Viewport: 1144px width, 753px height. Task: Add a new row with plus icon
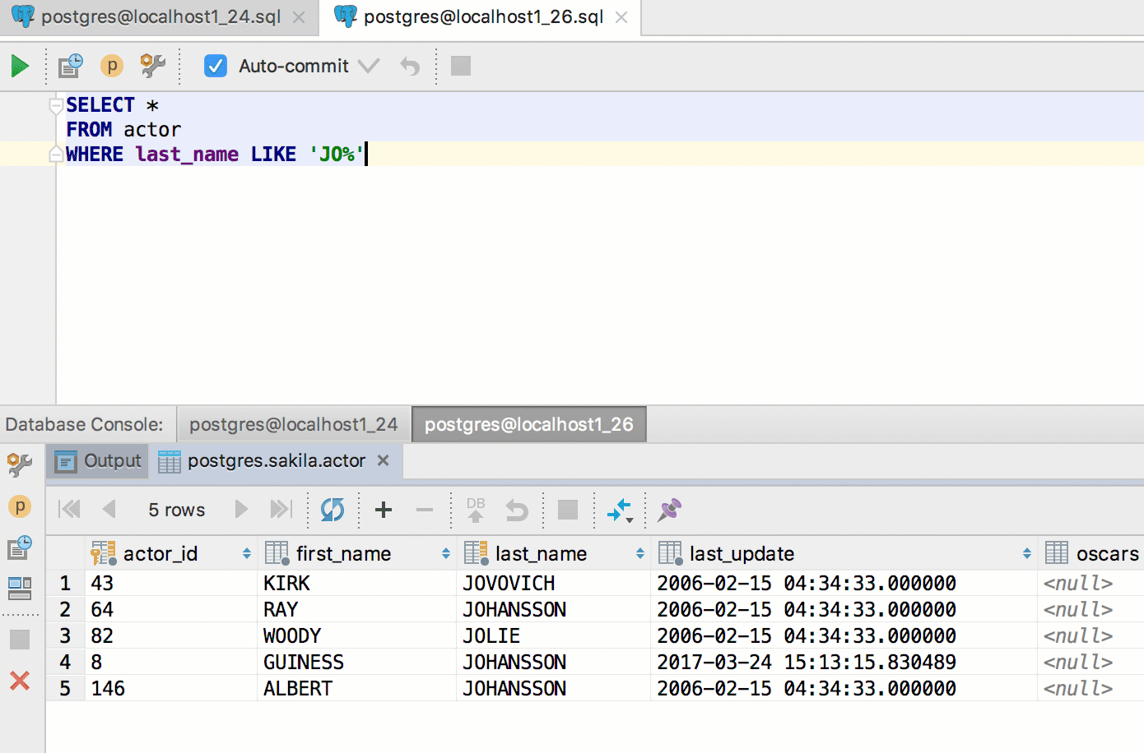pyautogui.click(x=383, y=510)
